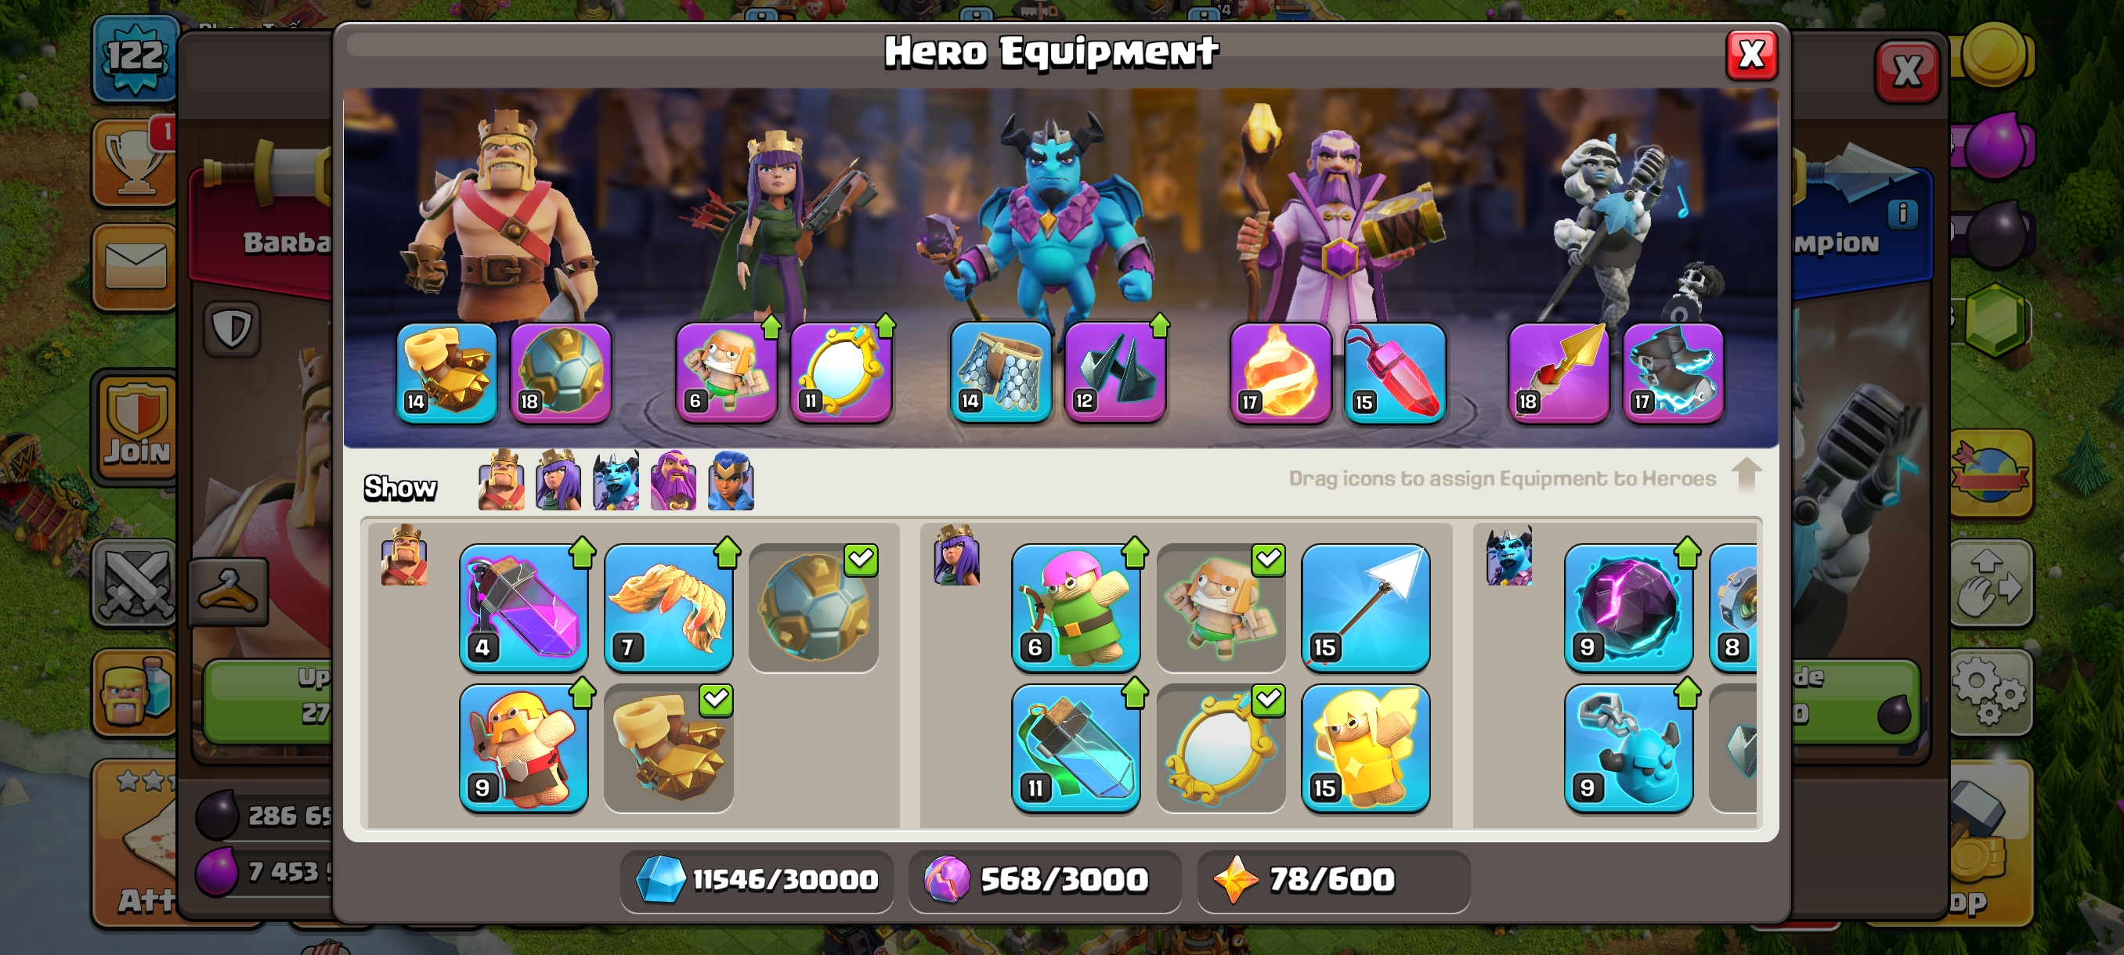Image resolution: width=2124 pixels, height=955 pixels.
Task: Toggle Archer Queen filter in Show row
Action: point(558,481)
